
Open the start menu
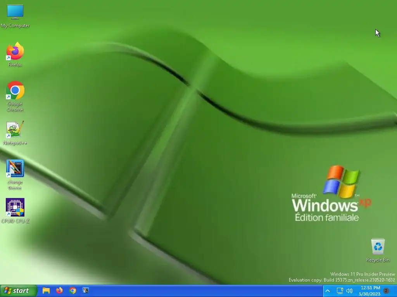coord(19,291)
